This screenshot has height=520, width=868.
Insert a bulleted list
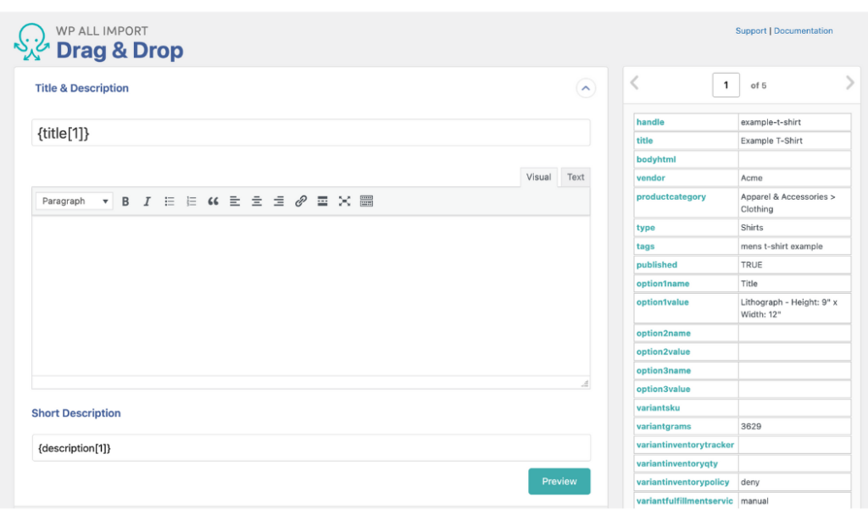pyautogui.click(x=169, y=201)
